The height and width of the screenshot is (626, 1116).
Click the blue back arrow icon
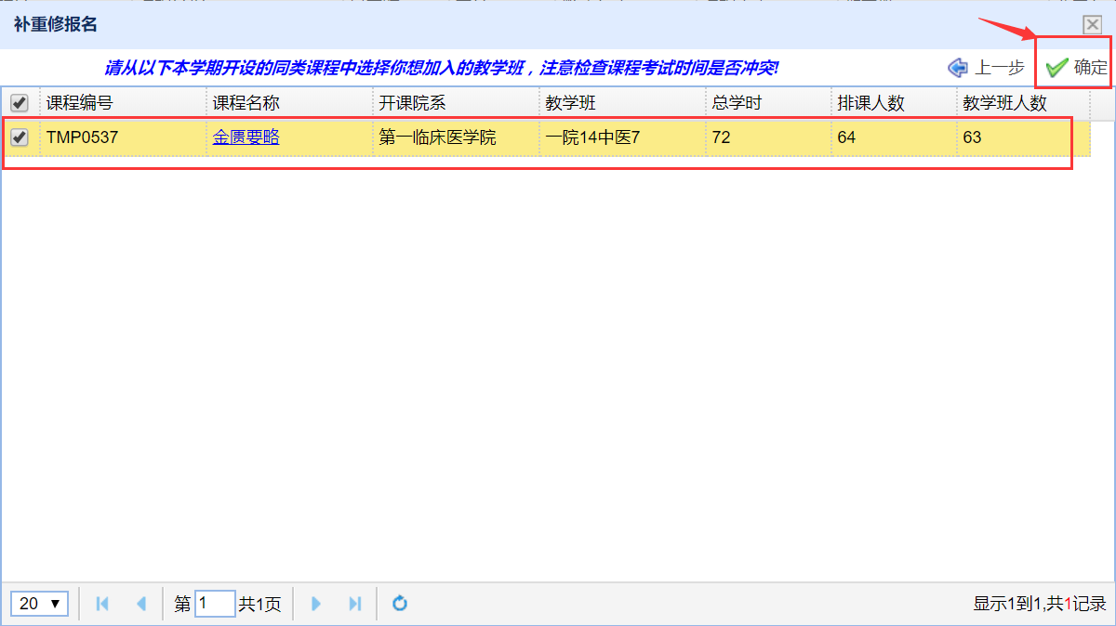[958, 68]
